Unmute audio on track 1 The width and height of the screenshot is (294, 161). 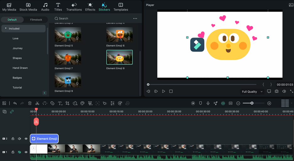click(x=19, y=152)
